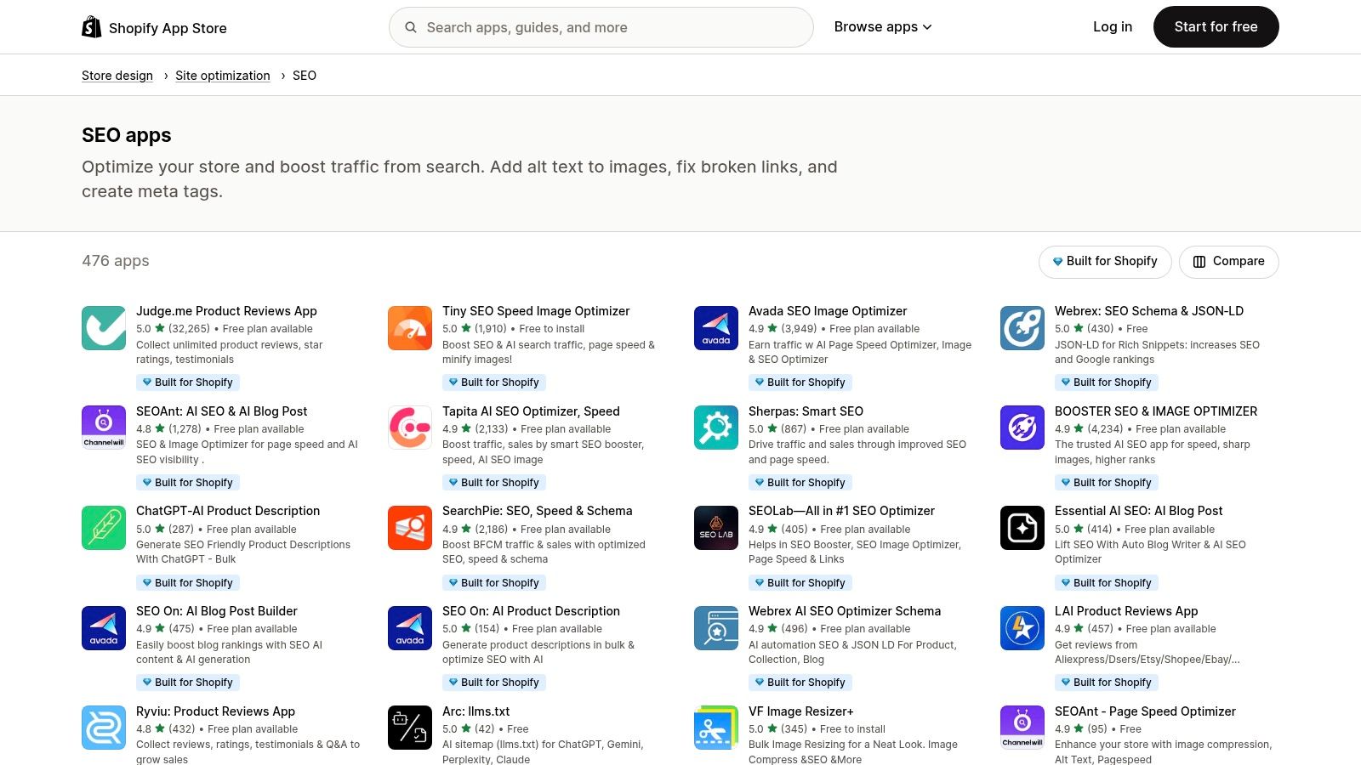Click inside the search apps field

point(601,27)
